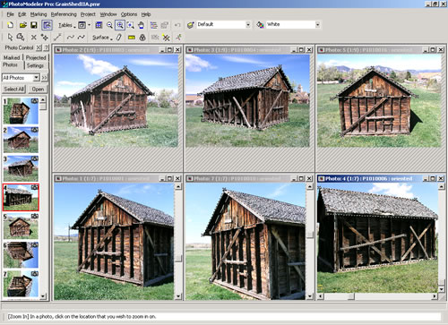Click the properties list icon after hand tool
448x325 pixels.
coord(154,25)
